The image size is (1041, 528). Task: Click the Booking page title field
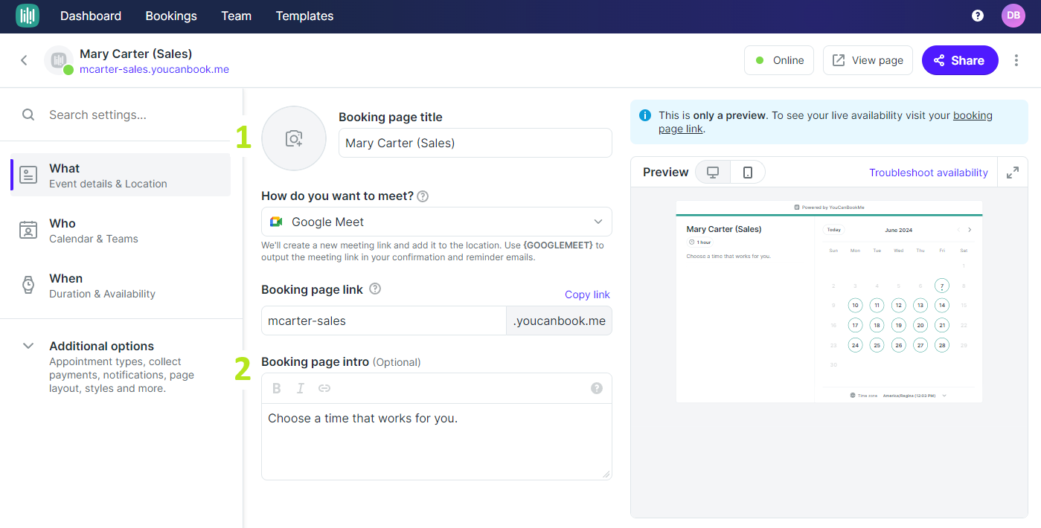pyautogui.click(x=475, y=143)
